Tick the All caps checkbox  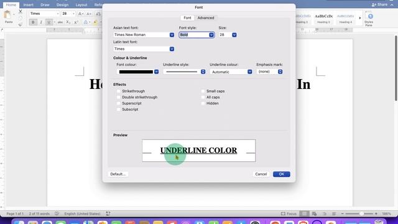pyautogui.click(x=203, y=97)
